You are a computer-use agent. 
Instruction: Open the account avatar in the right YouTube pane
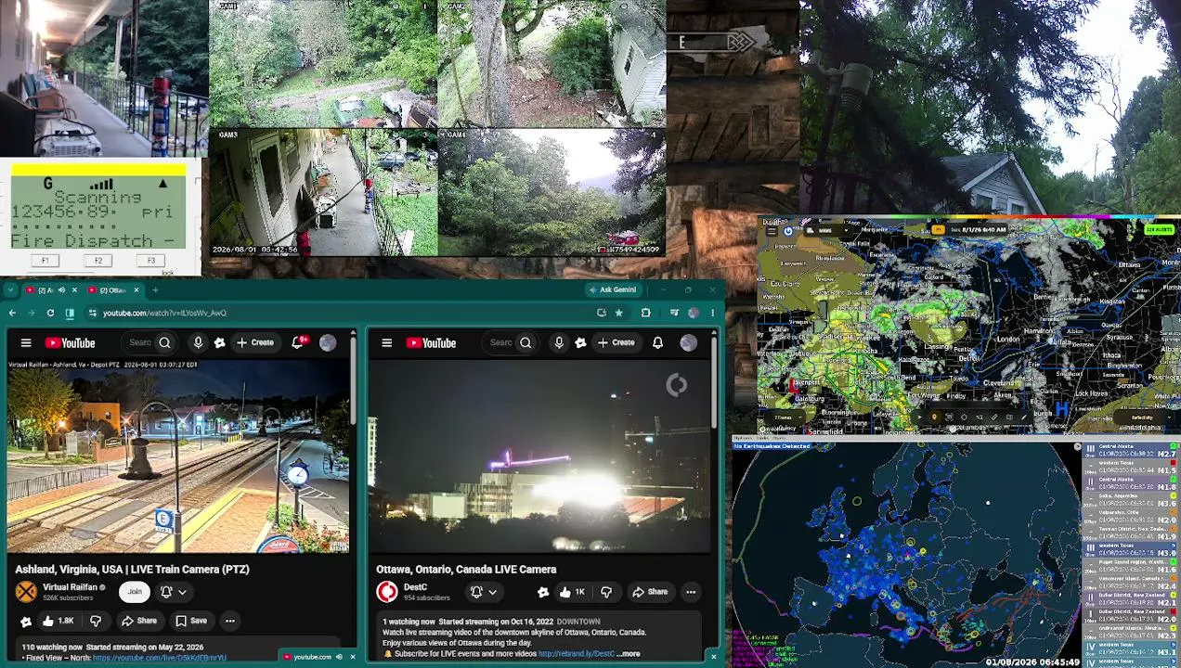[x=688, y=343]
